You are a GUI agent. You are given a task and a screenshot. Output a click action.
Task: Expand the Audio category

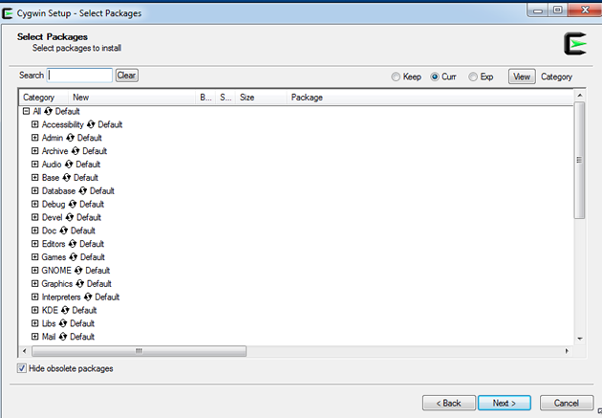[x=35, y=165]
